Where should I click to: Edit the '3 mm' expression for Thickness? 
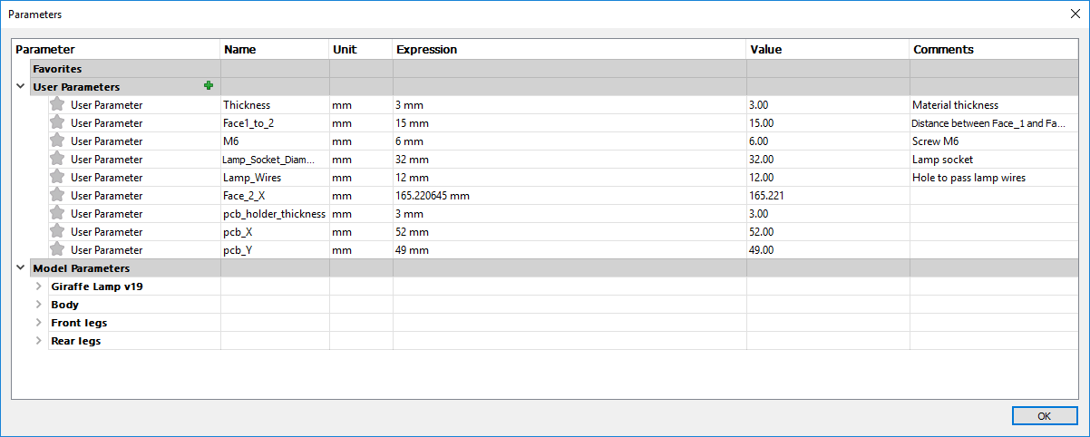pos(569,105)
